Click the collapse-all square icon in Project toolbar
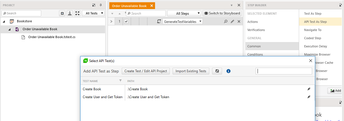This screenshot has width=344, height=121. pyautogui.click(x=62, y=13)
